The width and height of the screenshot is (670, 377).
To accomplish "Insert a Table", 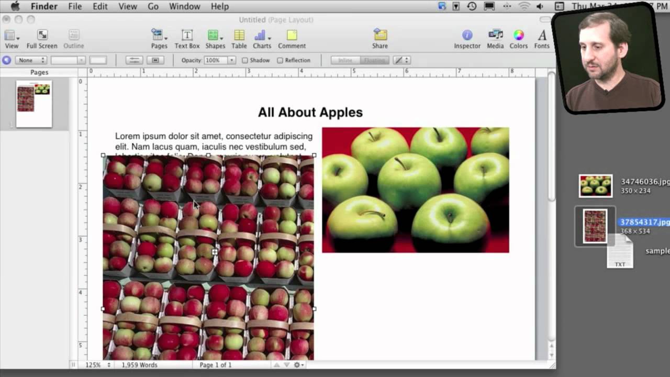I will (239, 39).
